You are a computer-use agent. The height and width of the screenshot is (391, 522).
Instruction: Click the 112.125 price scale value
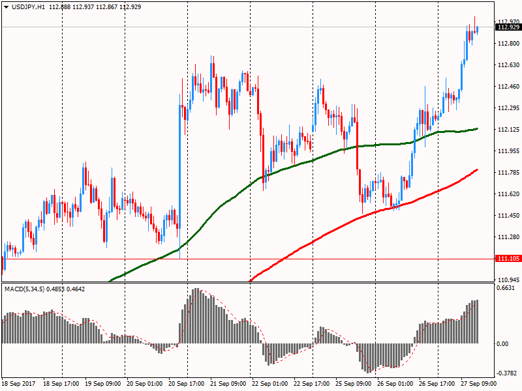508,130
